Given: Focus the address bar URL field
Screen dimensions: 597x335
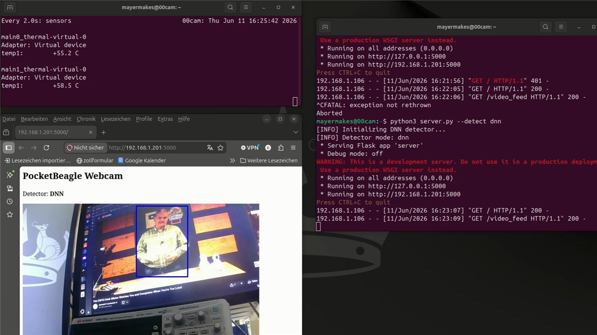Looking at the screenshot, I should point(155,147).
